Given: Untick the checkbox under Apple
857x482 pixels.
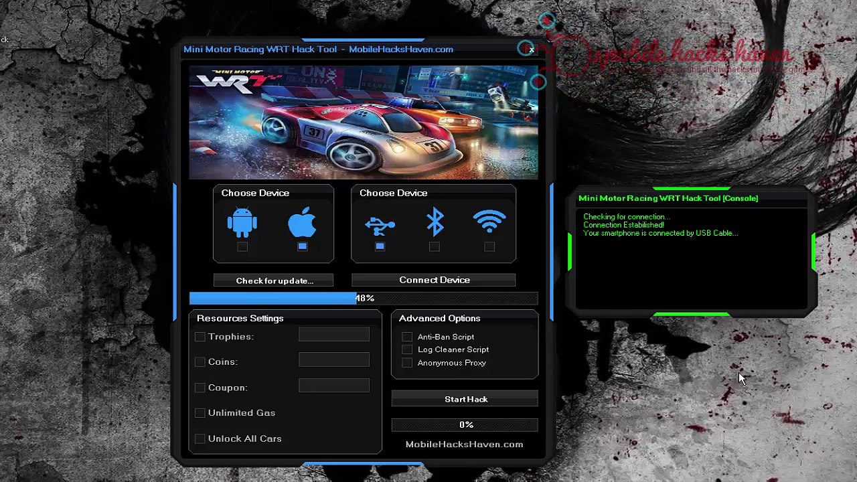Looking at the screenshot, I should click(x=303, y=247).
